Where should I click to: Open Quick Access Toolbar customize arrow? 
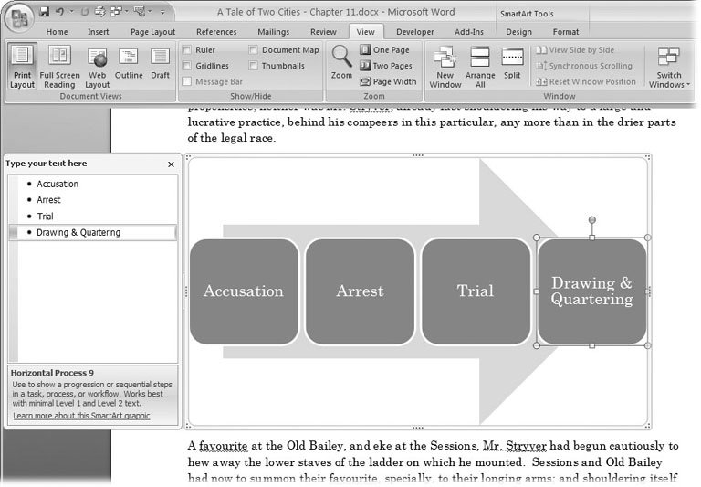tap(162, 13)
